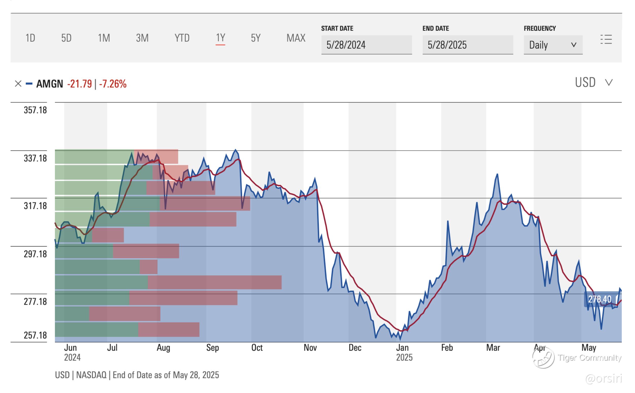Switch chart to YTD range
Viewport: 635px width, 393px height.
point(182,38)
